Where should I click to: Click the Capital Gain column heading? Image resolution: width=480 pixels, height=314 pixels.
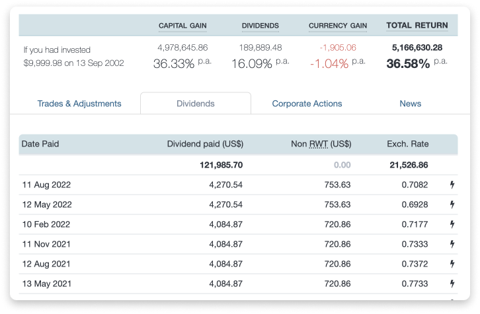point(182,26)
